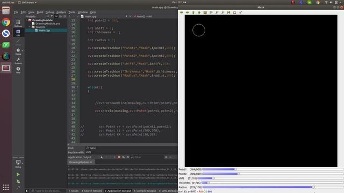344x193 pixels.
Task: Open display properties in Mask toolbar
Action: click(241, 12)
